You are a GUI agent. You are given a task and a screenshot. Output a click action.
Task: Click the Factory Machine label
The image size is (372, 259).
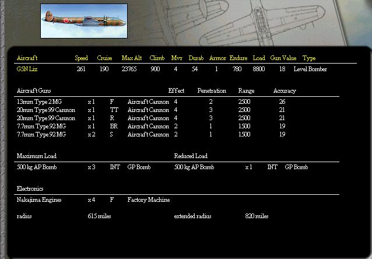point(149,200)
